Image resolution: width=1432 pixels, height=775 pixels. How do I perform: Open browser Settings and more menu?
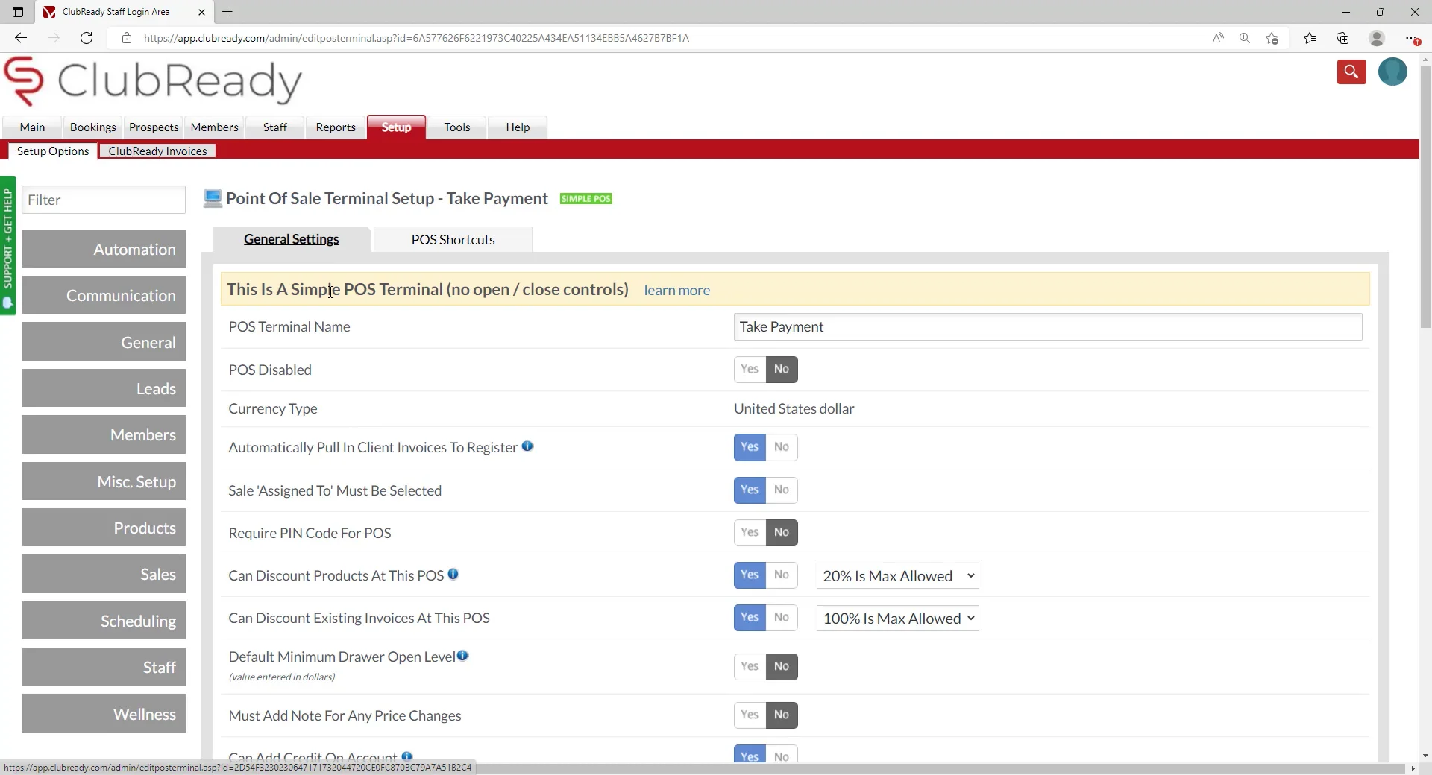pos(1412,38)
